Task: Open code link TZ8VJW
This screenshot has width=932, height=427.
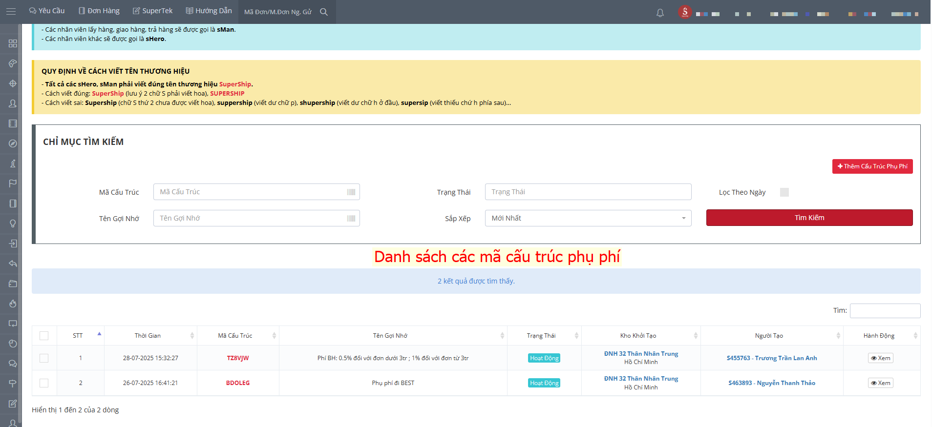Action: (x=238, y=358)
